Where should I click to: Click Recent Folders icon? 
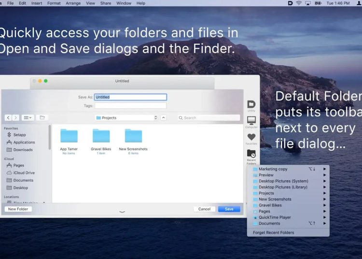tap(251, 154)
